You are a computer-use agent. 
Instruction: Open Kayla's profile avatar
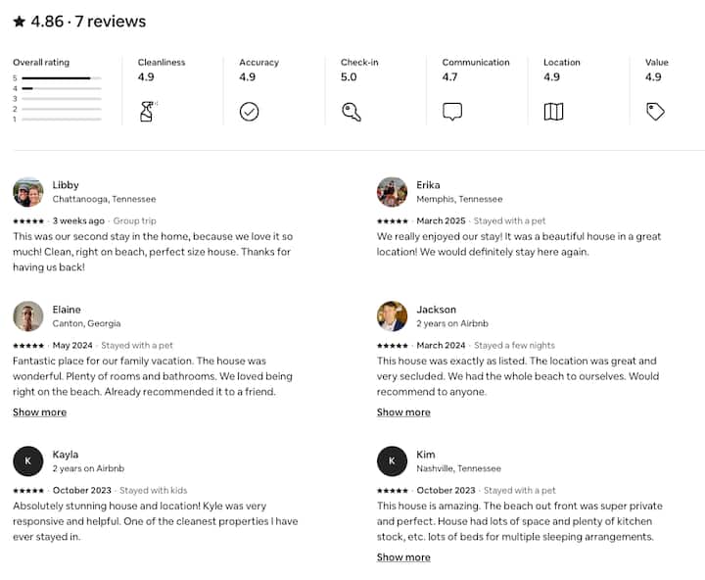pyautogui.click(x=27, y=461)
